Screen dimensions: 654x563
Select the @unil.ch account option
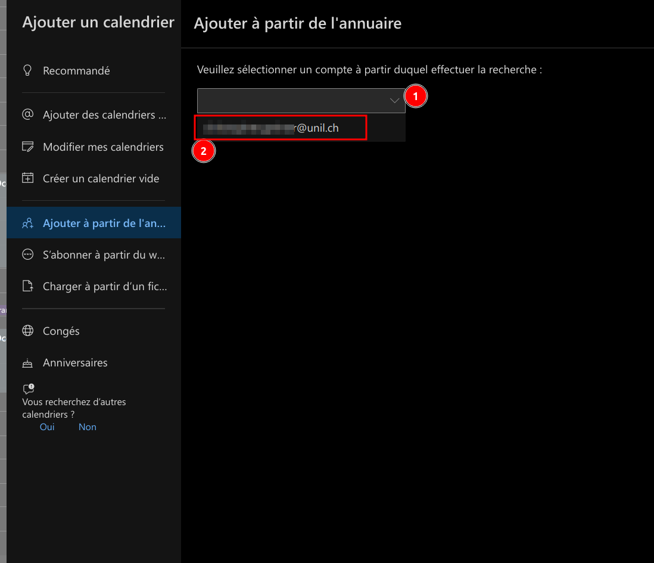280,127
